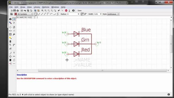Viewport: 174px width, 98px height.
Task: Click the status bar info icon
Action: 169,94
